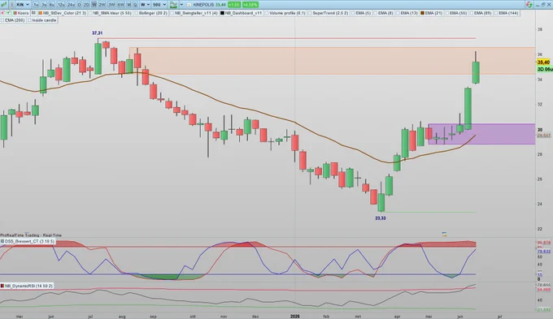This screenshot has width=553, height=319.
Task: Click the info icon before KINEPOLIS
Action: tap(189, 5)
